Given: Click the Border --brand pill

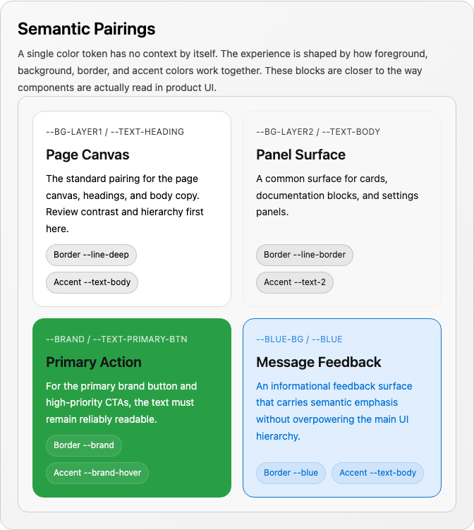Looking at the screenshot, I should pyautogui.click(x=84, y=445).
